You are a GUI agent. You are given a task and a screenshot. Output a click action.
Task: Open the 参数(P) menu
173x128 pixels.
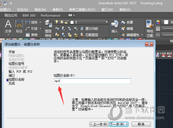point(58,9)
